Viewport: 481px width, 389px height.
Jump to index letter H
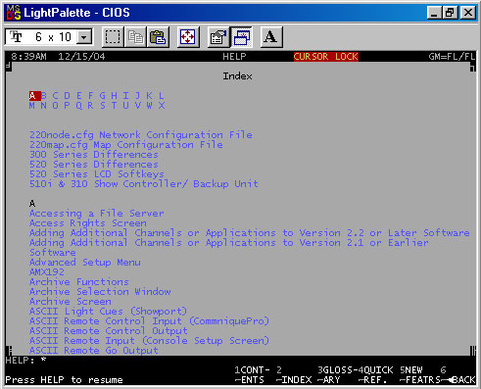tap(114, 96)
